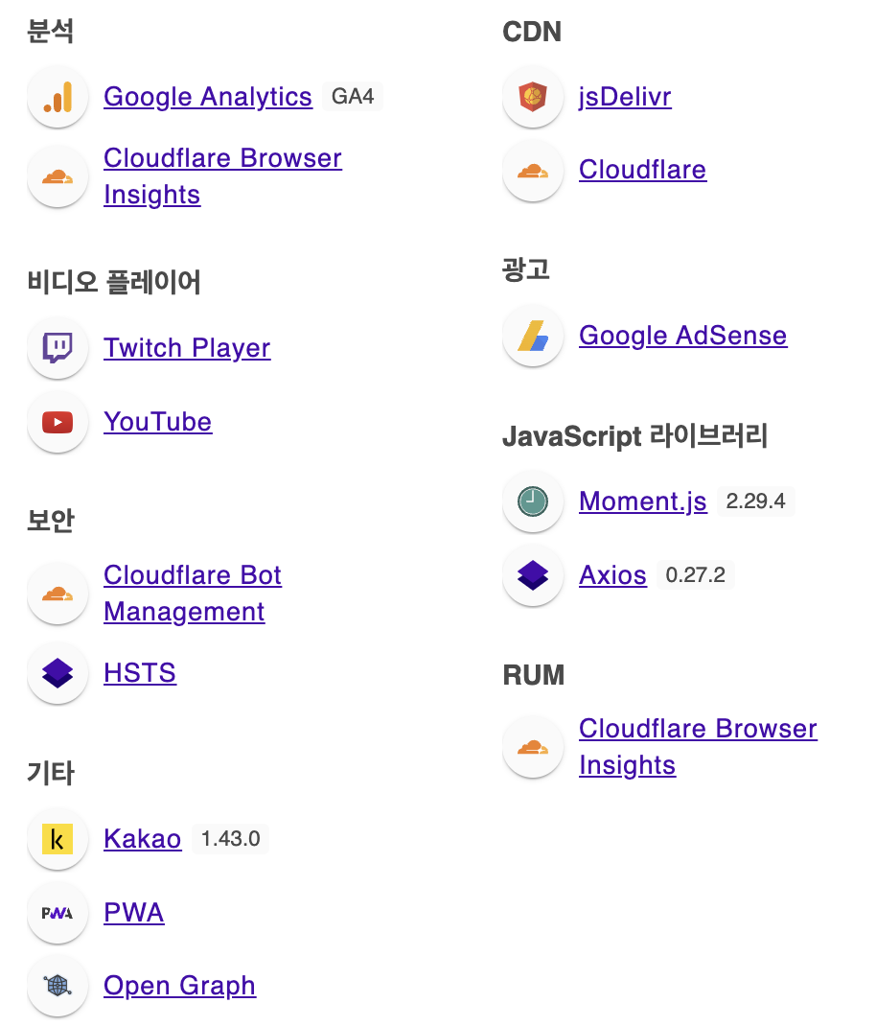
Task: Follow the Moment.js link
Action: click(x=643, y=501)
